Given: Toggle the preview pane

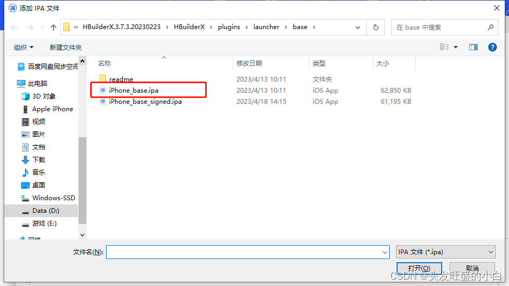Looking at the screenshot, I should click(473, 47).
